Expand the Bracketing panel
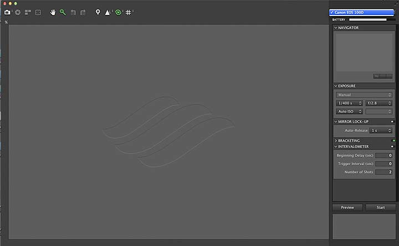Image resolution: width=399 pixels, height=246 pixels. [x=336, y=140]
